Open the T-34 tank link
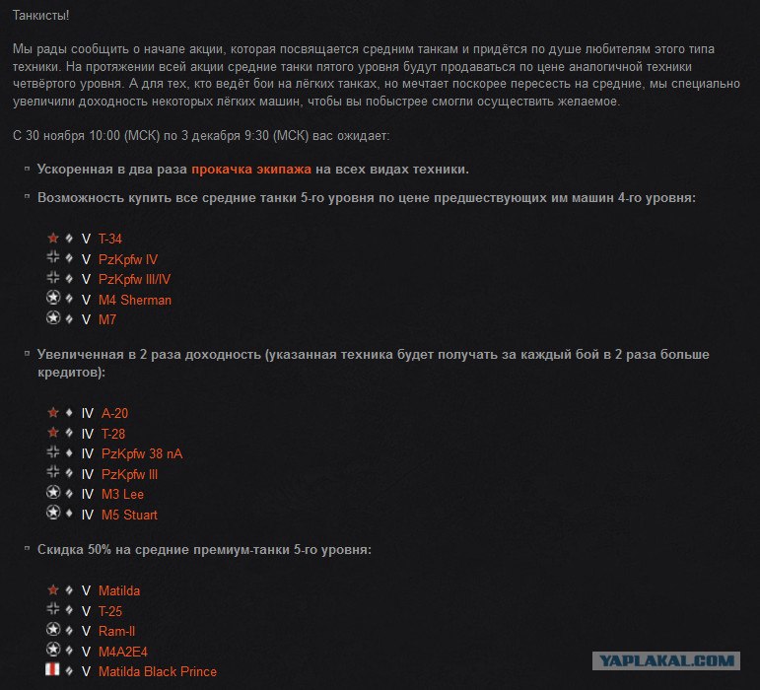 click(110, 239)
